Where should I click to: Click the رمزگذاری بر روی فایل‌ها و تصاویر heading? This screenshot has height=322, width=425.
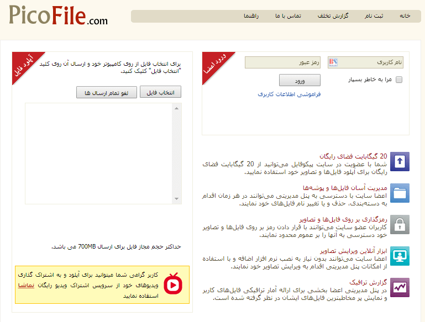coord(343,219)
